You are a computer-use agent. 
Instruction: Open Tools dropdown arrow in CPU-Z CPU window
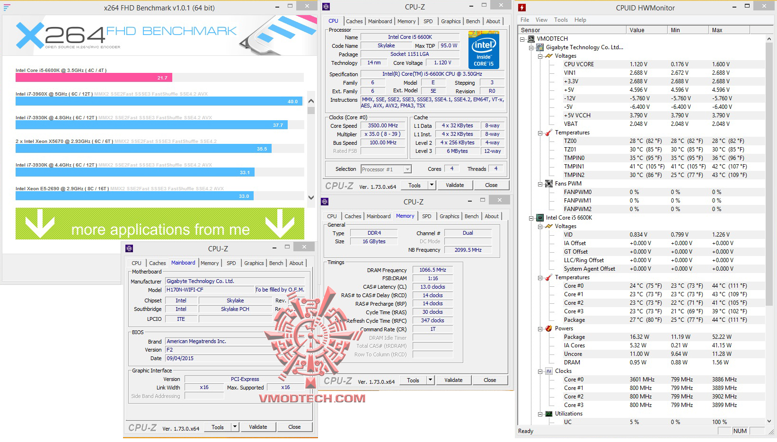pyautogui.click(x=432, y=185)
